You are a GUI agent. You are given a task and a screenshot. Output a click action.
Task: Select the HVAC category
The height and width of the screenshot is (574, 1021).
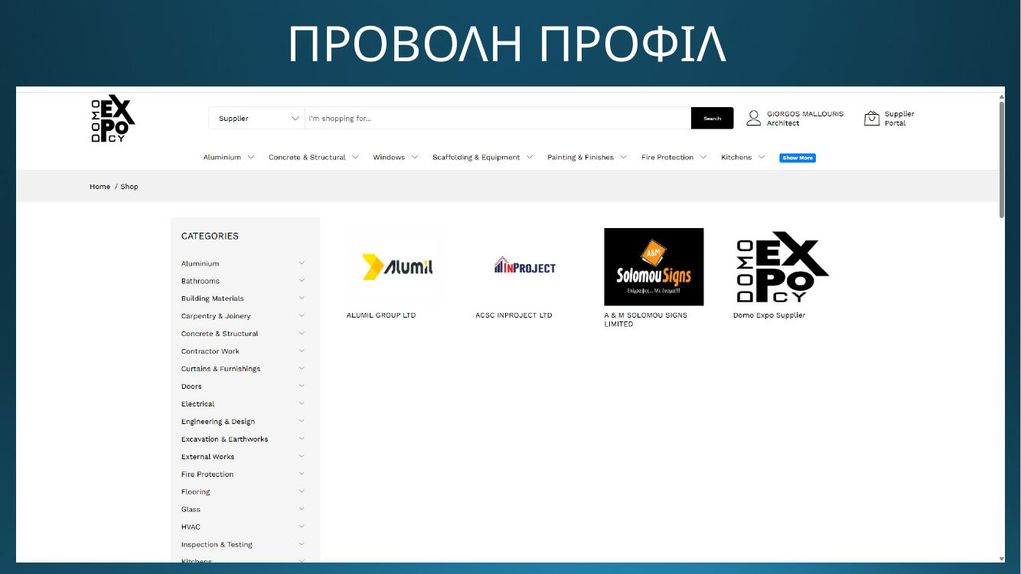point(190,527)
